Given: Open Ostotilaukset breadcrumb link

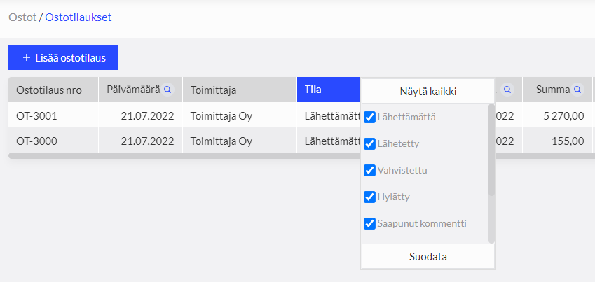Looking at the screenshot, I should (x=78, y=17).
